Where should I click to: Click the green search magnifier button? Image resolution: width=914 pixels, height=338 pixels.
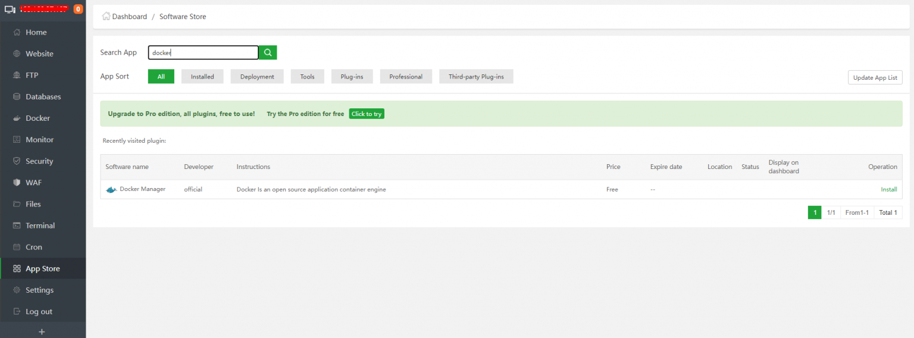[x=268, y=52]
